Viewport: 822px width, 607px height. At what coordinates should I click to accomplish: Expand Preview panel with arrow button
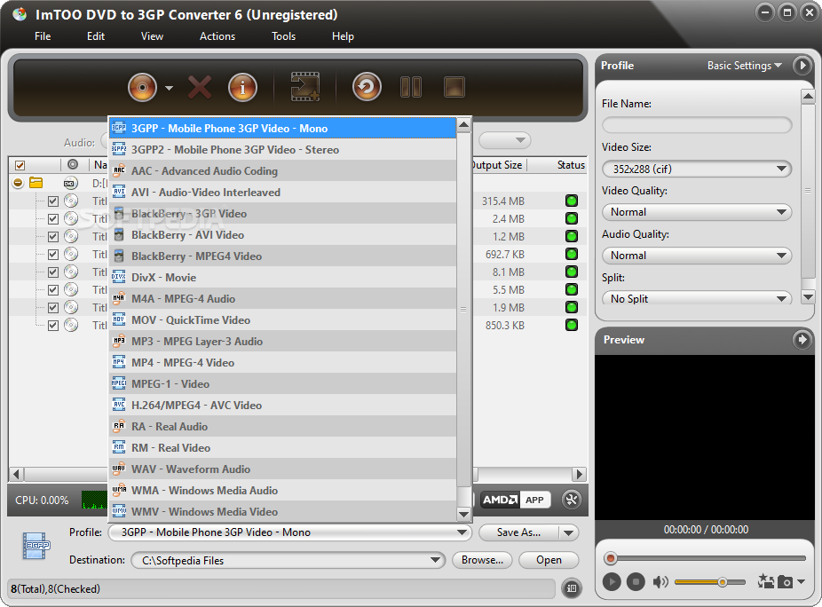tap(802, 340)
